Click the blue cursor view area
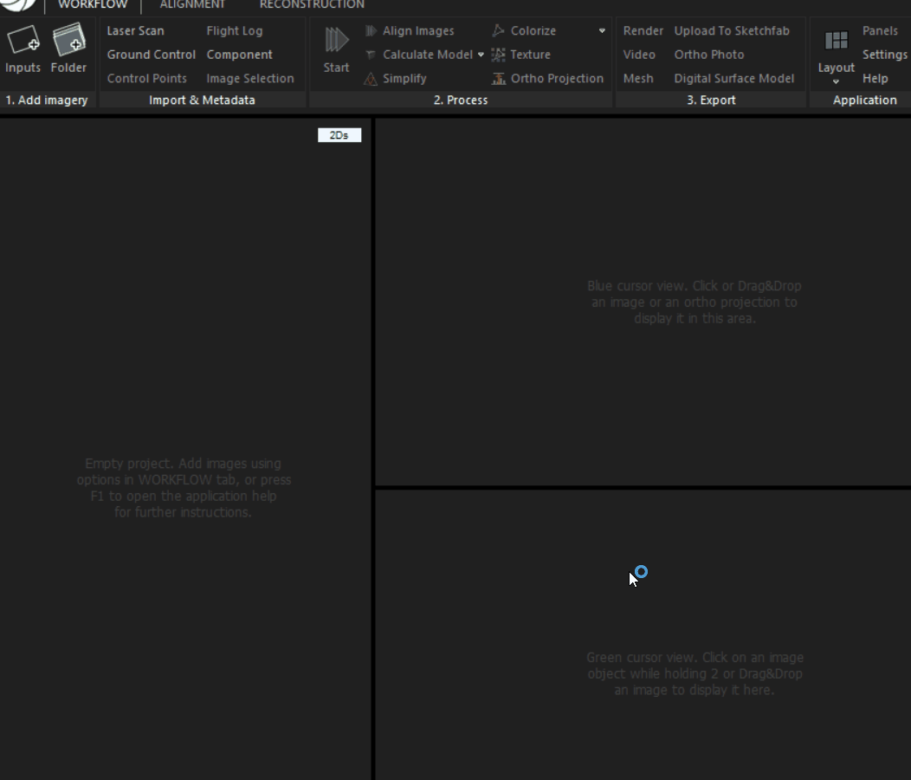Image resolution: width=911 pixels, height=780 pixels. [x=643, y=302]
